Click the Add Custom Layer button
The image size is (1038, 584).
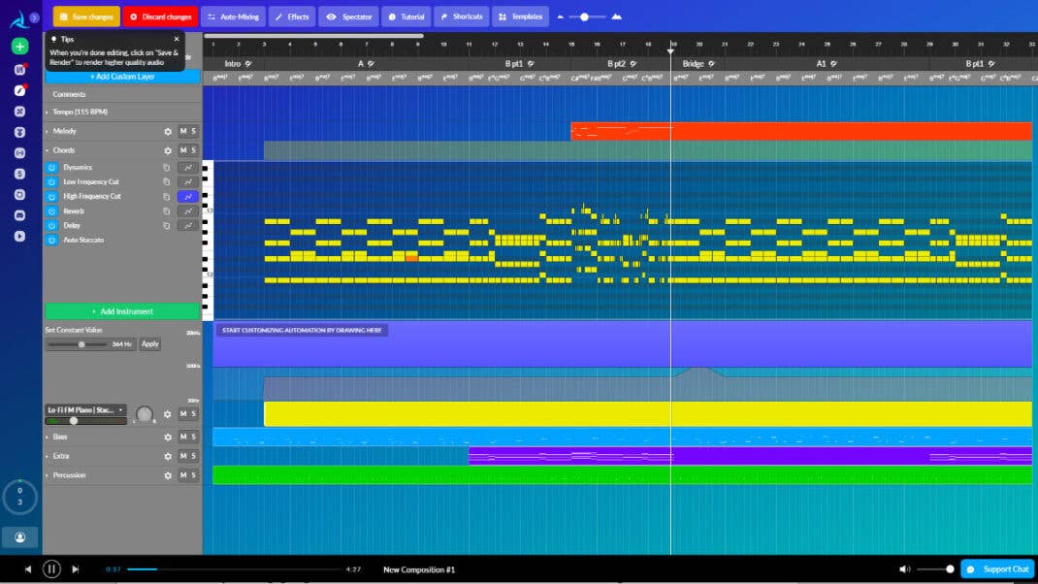[x=122, y=77]
